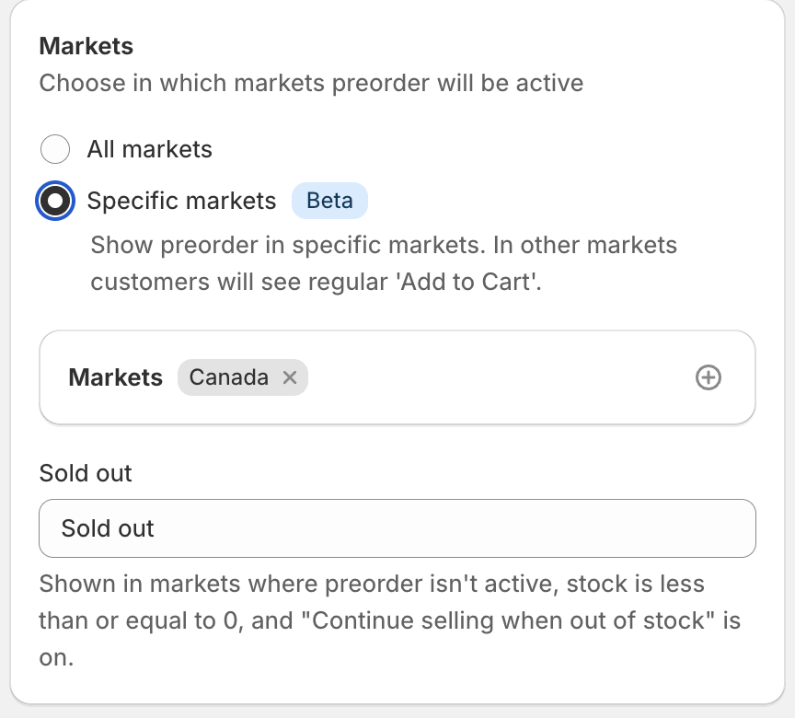The width and height of the screenshot is (795, 718).
Task: Click the 'Continue selling when out of stock' phrase
Action: pos(508,620)
